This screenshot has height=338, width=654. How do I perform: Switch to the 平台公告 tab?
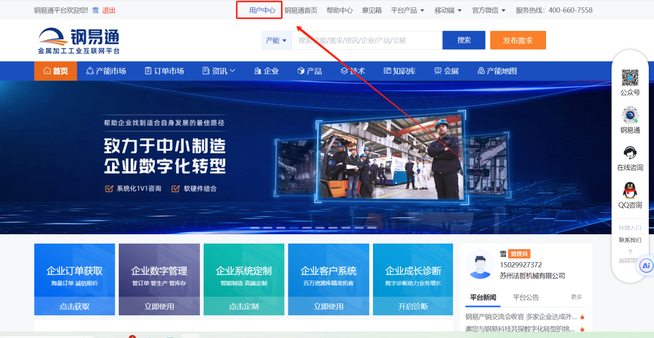point(525,297)
